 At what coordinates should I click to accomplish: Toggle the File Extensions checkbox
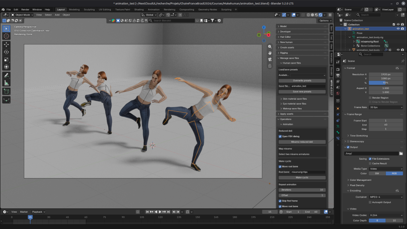[x=370, y=159]
